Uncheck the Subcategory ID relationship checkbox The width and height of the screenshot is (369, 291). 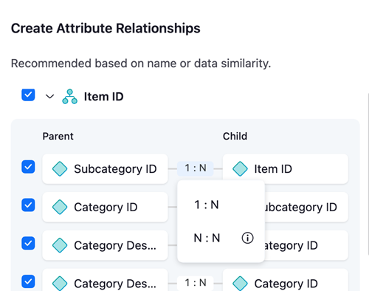[x=28, y=167]
